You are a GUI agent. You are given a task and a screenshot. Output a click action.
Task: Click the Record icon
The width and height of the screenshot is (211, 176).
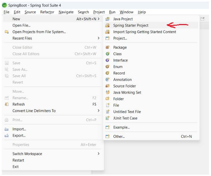(107, 73)
